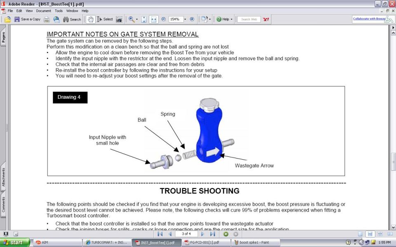Screen dimensions: 396x247
Task: Go to previous view green arrow
Action: point(226,234)
